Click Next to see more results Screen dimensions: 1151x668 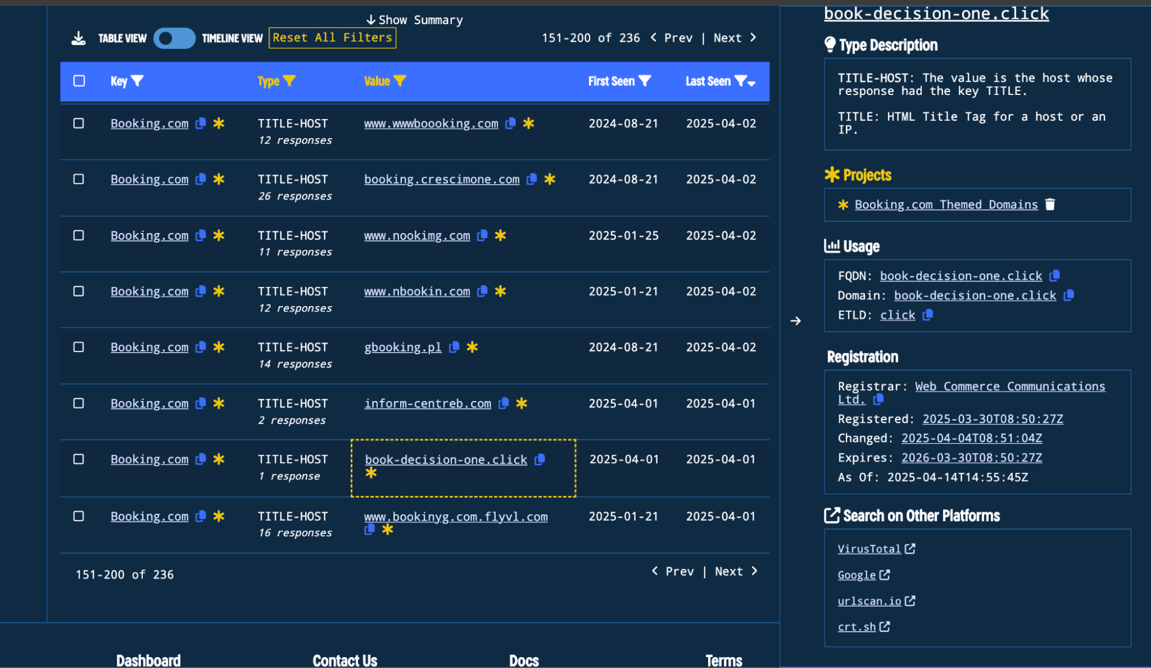728,37
